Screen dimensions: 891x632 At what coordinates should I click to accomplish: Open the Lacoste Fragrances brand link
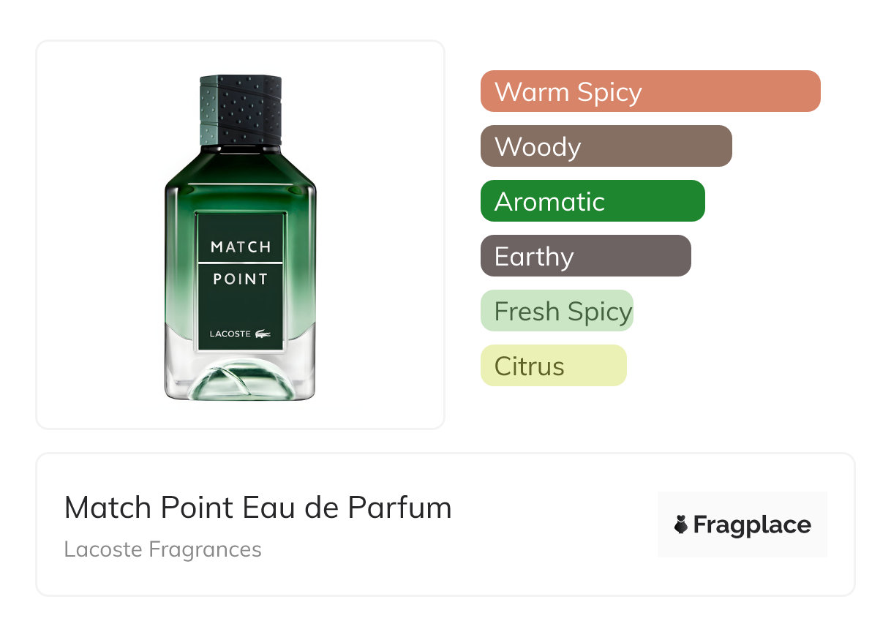click(x=162, y=549)
